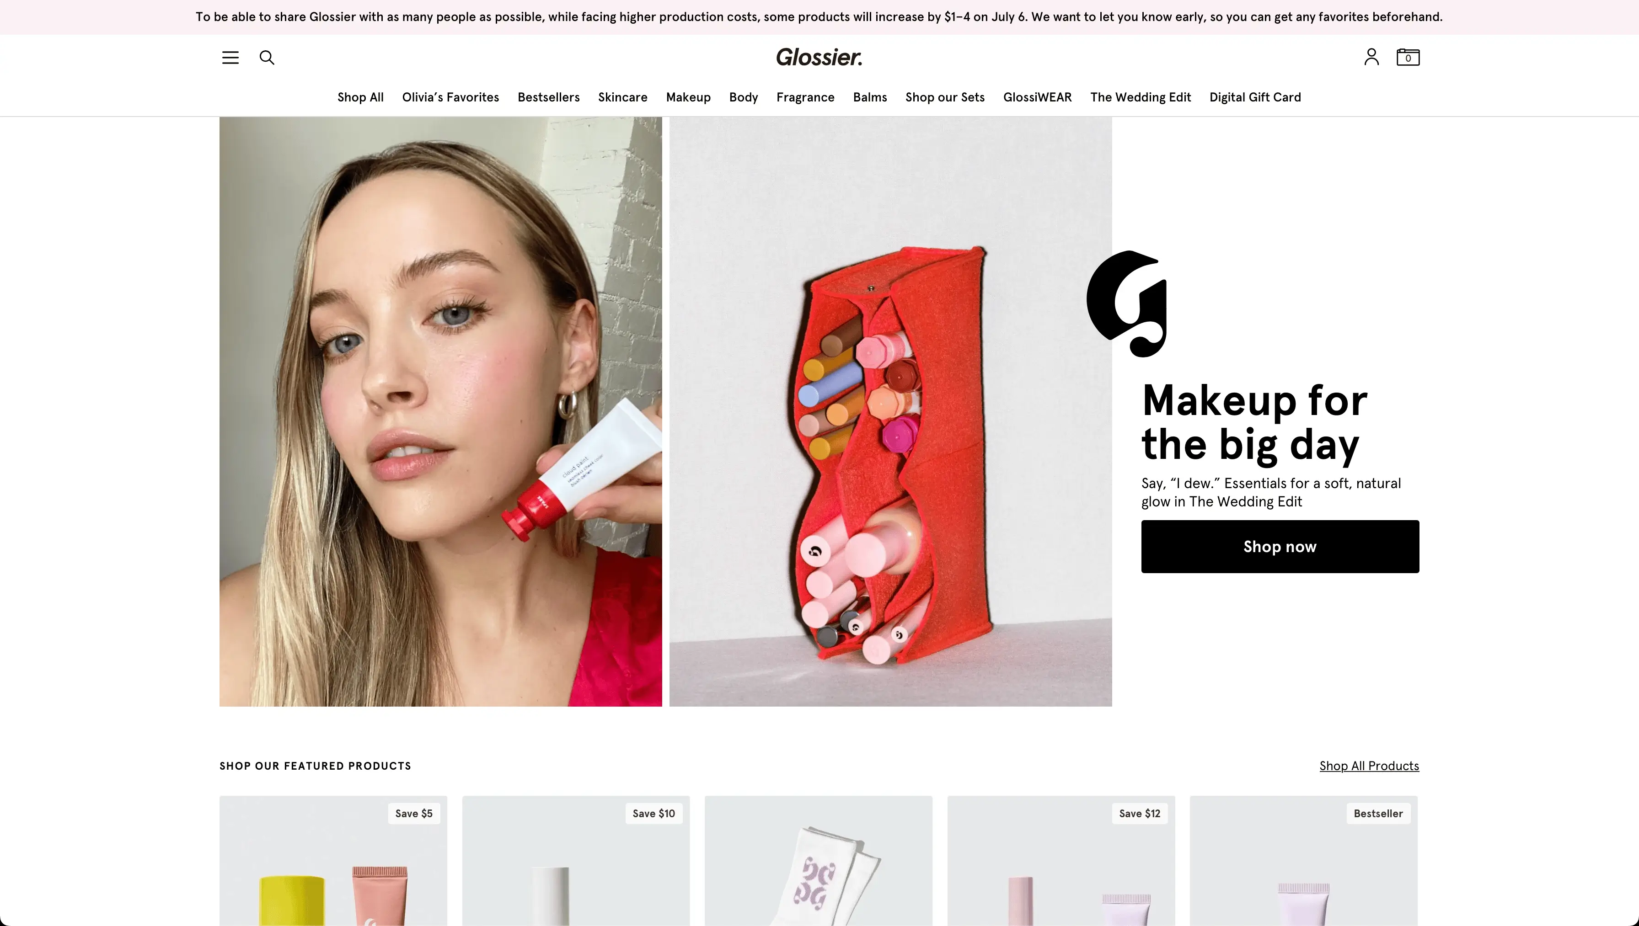Go to Bestsellers in navigation
The width and height of the screenshot is (1639, 926).
click(548, 97)
